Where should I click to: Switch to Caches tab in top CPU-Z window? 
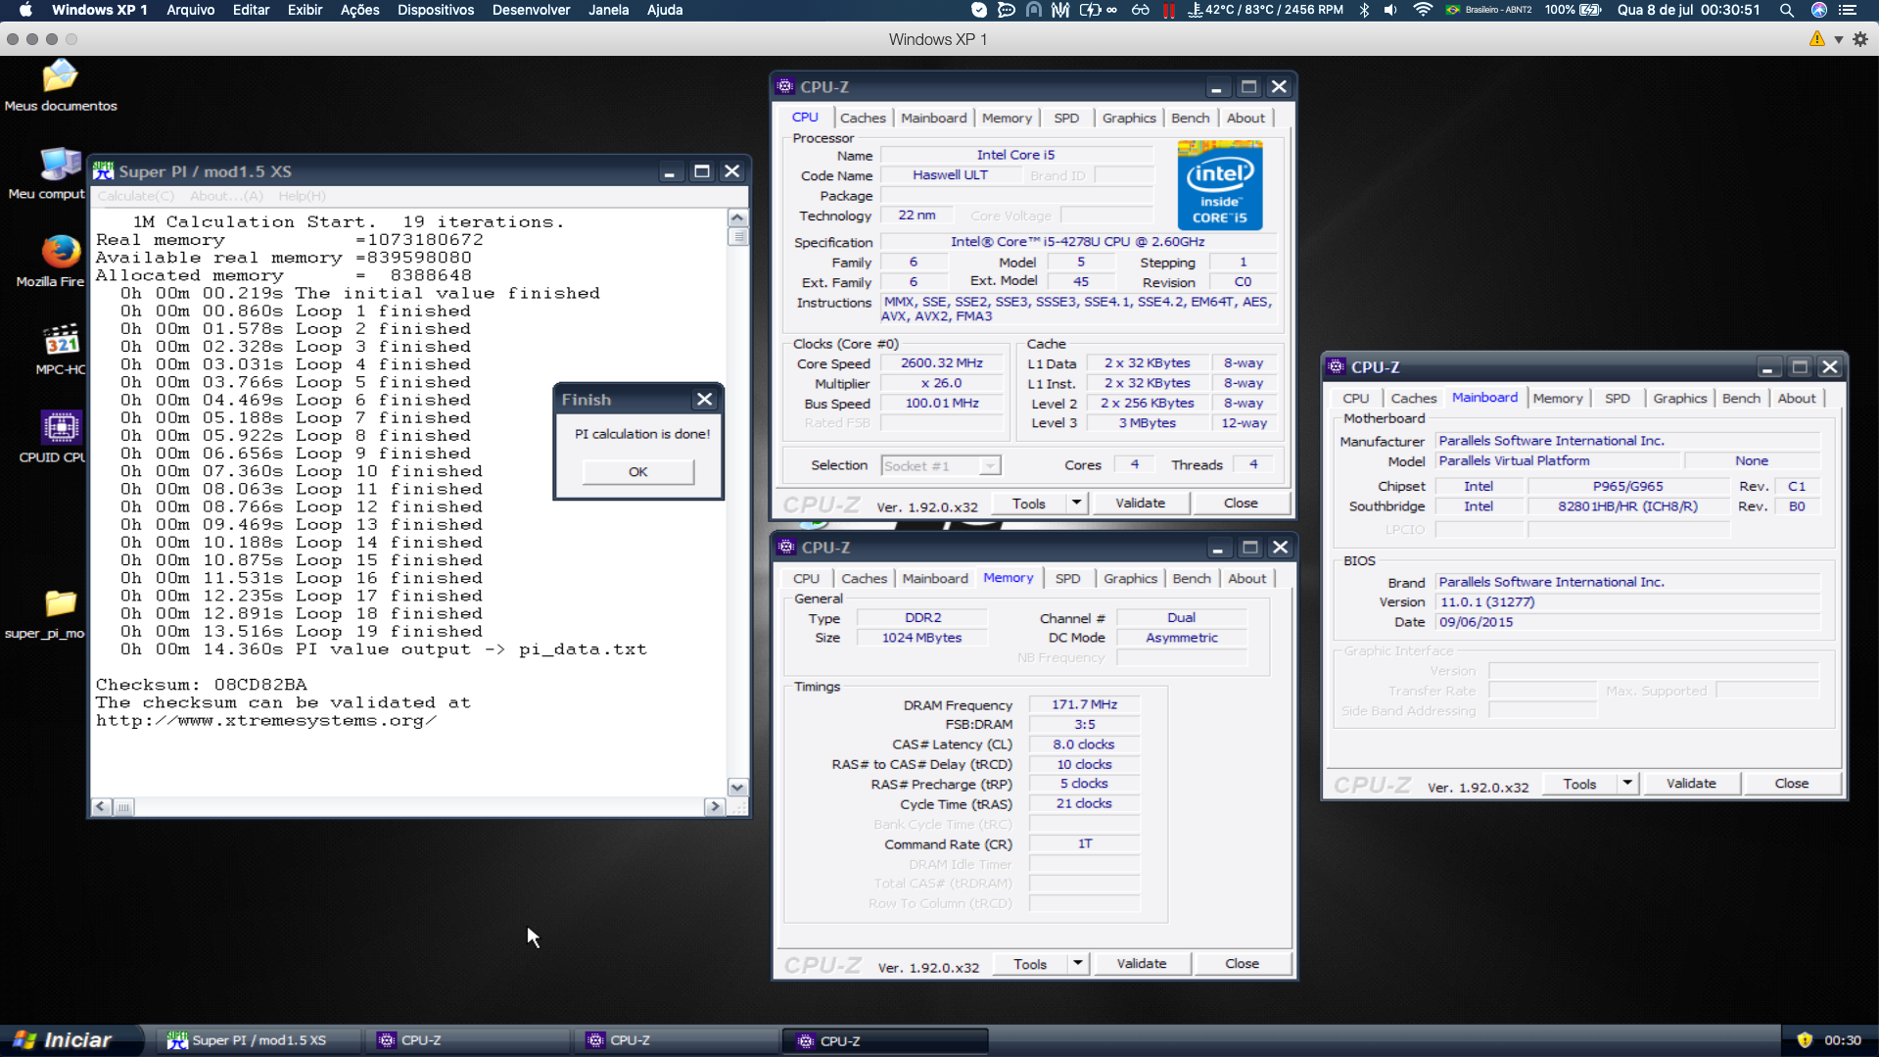[863, 118]
